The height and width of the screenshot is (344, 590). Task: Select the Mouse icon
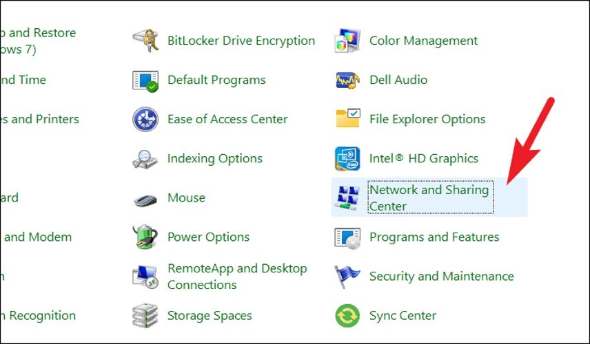point(145,200)
